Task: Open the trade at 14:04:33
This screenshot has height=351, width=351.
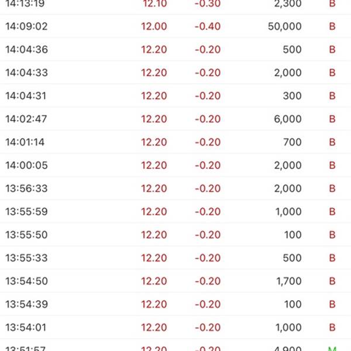Action: 175,73
